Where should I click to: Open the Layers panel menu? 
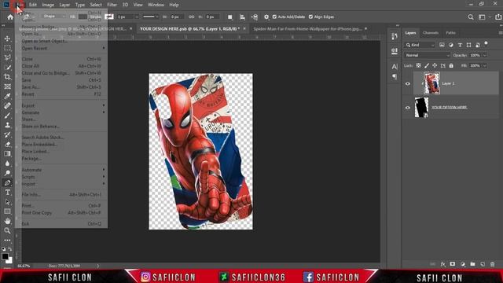[500, 33]
